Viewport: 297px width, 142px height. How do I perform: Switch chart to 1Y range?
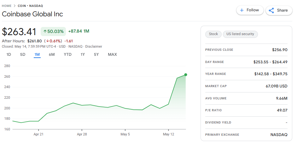click(83, 55)
